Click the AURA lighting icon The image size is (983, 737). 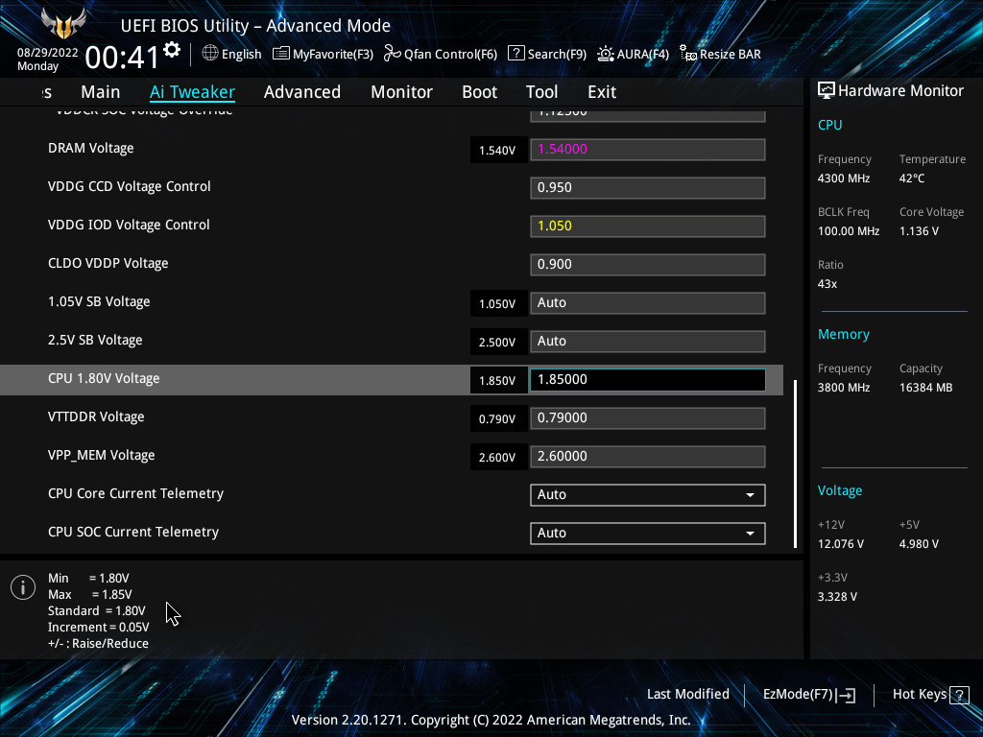tap(605, 54)
